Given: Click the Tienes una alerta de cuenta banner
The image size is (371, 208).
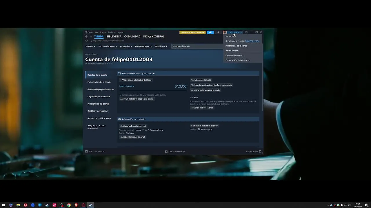Looking at the screenshot, I should [192, 32].
